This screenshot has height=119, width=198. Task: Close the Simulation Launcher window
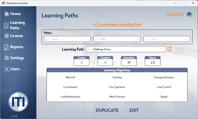(193, 3)
